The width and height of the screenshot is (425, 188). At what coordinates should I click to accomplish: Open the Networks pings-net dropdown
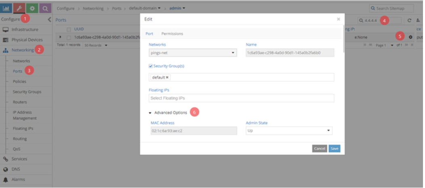[193, 53]
